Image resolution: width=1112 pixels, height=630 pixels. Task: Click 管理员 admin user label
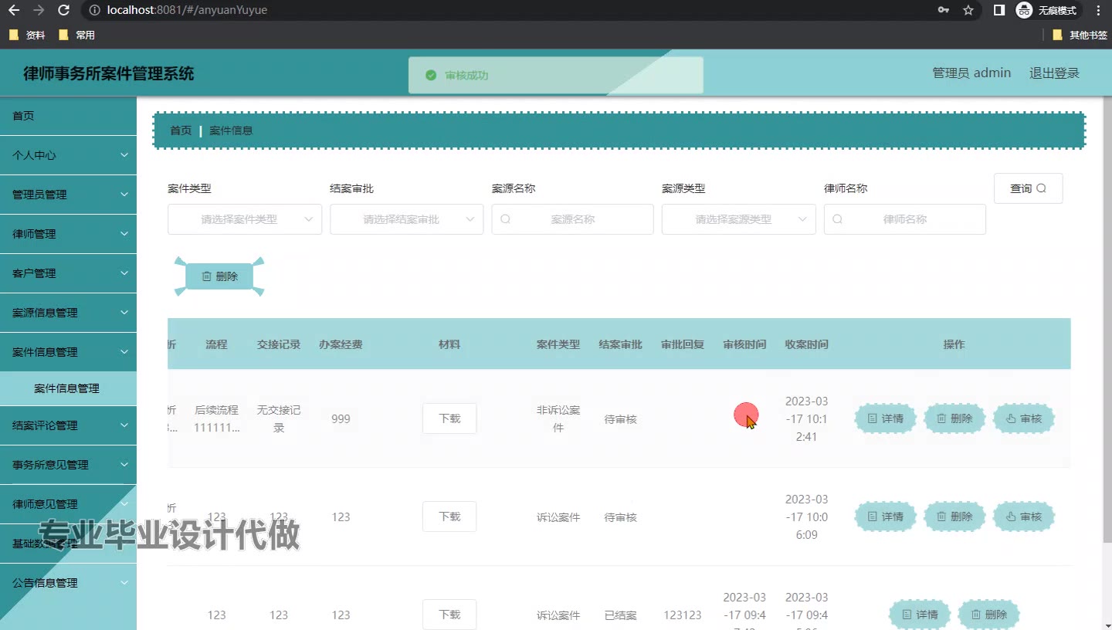[x=971, y=73]
